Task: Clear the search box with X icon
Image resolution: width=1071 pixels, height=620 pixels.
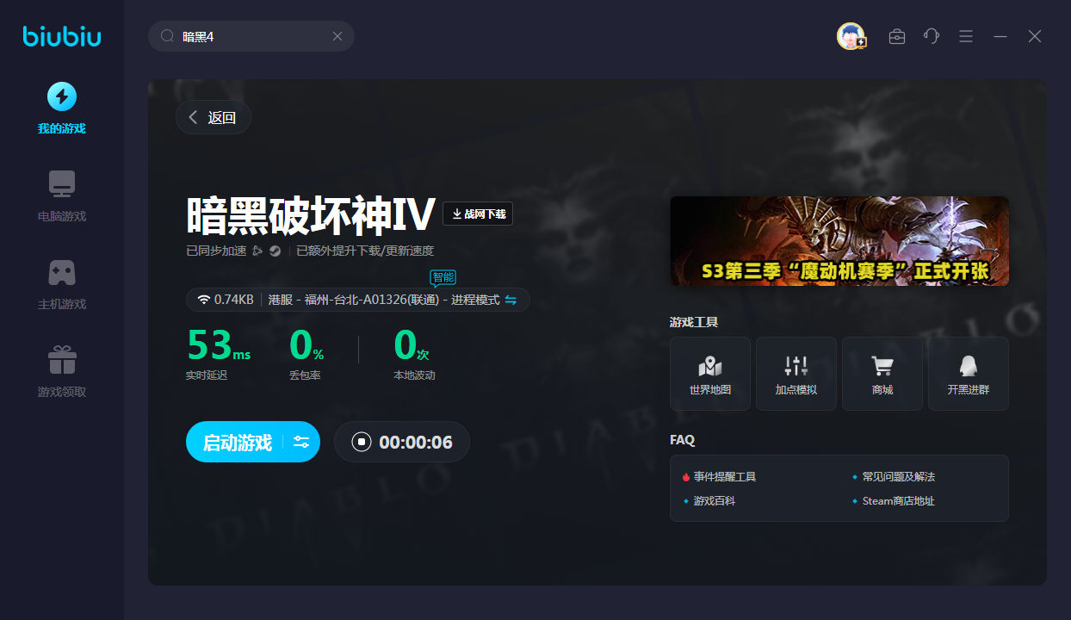Action: 337,36
